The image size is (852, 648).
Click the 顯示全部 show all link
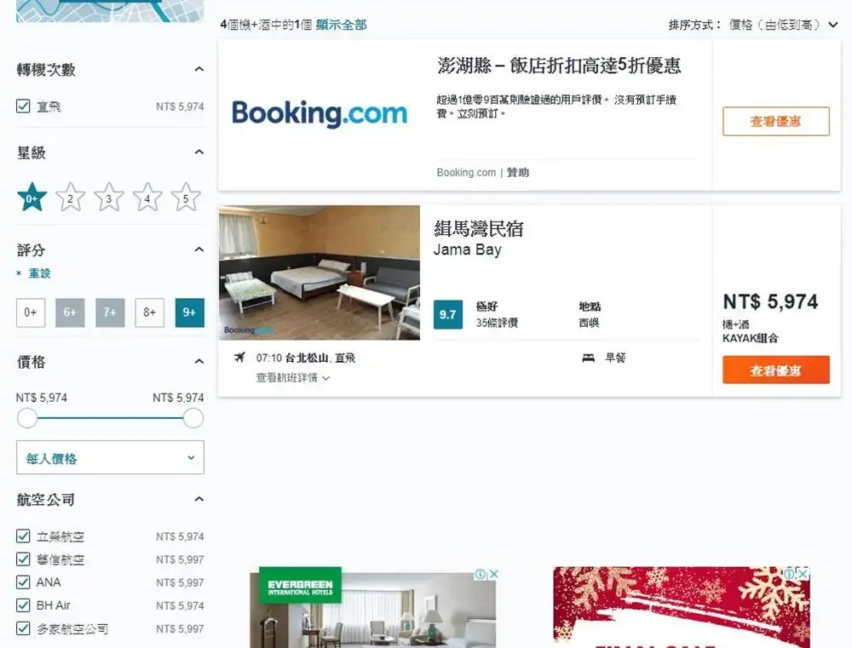(x=341, y=25)
